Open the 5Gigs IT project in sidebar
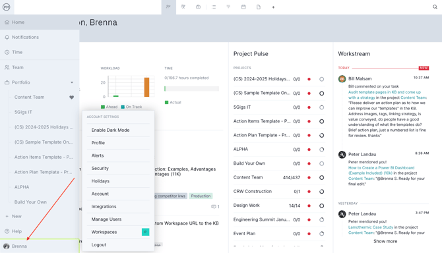 point(23,112)
